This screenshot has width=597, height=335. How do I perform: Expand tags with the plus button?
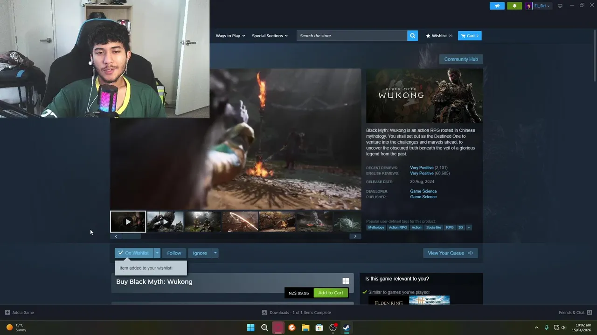[469, 228]
